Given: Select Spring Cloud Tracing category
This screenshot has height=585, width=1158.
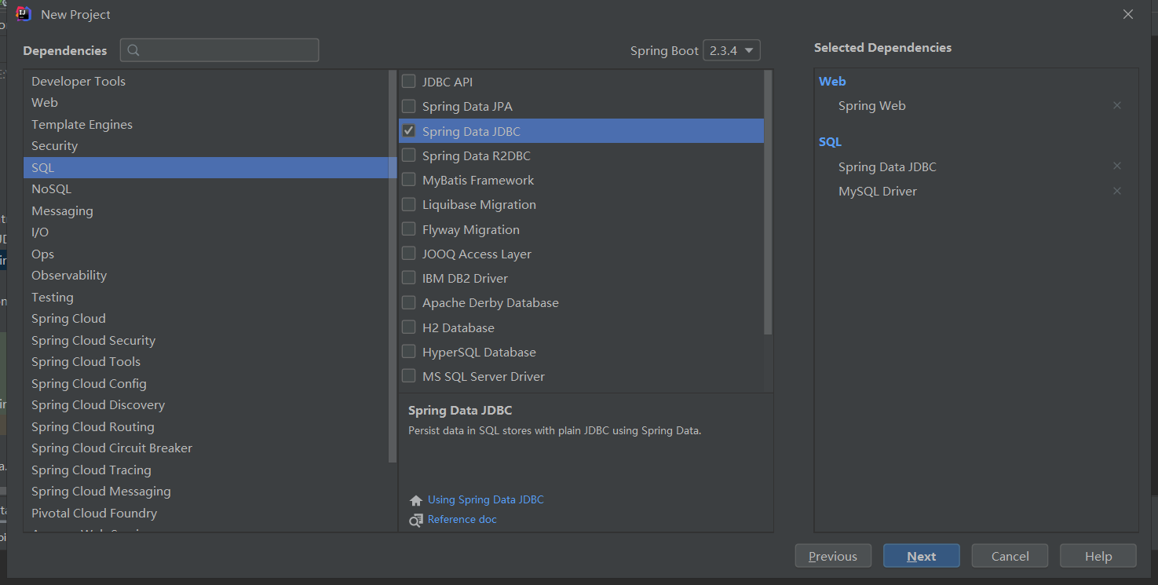Looking at the screenshot, I should tap(206, 470).
